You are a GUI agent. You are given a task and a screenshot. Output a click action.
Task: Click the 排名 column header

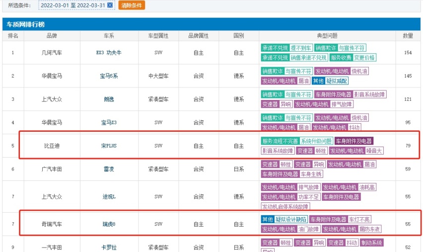point(13,36)
